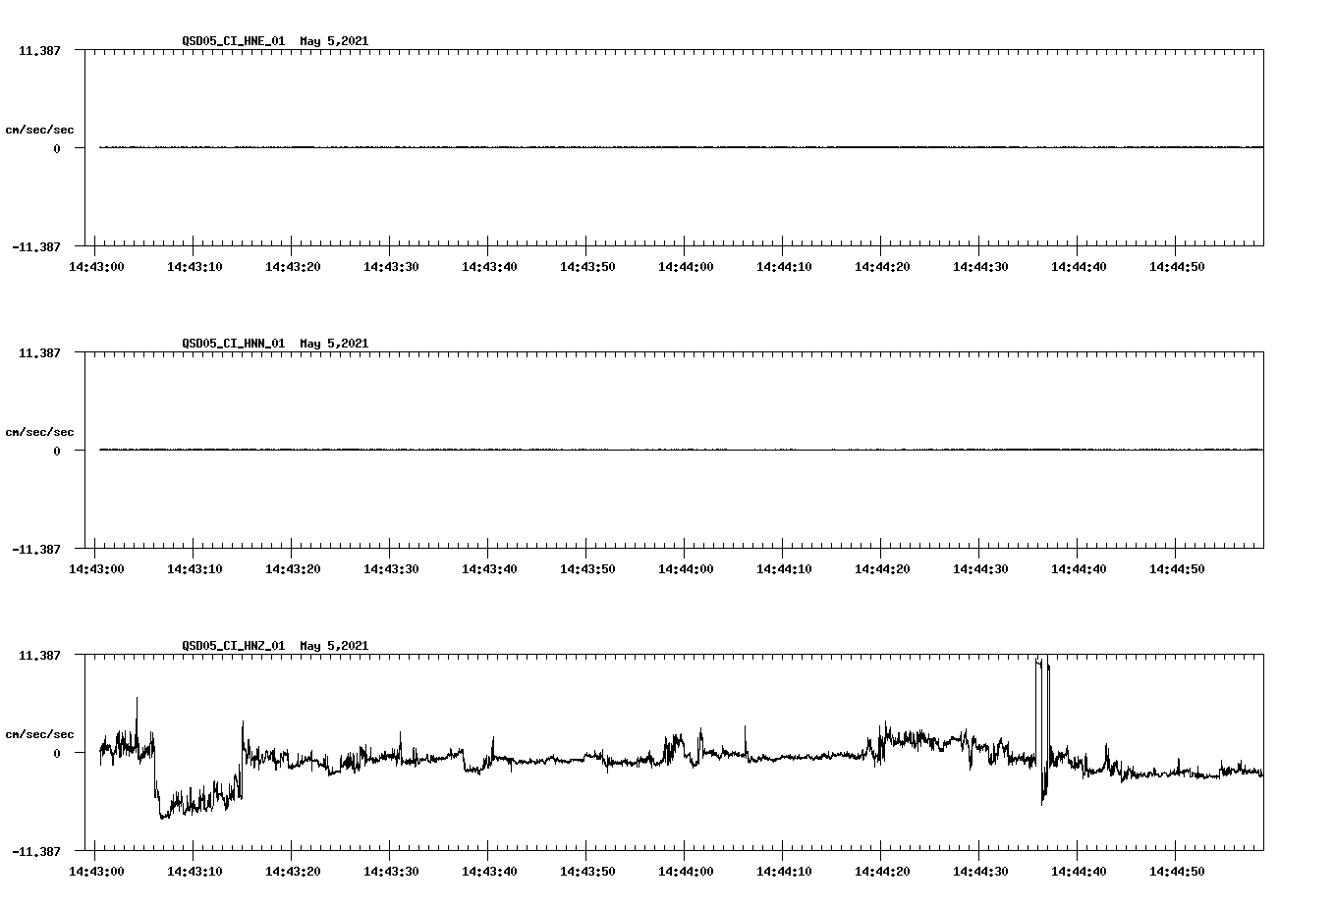Click the cm/sec/sec label on bottom plot
This screenshot has height=907, width=1334.
tap(40, 733)
